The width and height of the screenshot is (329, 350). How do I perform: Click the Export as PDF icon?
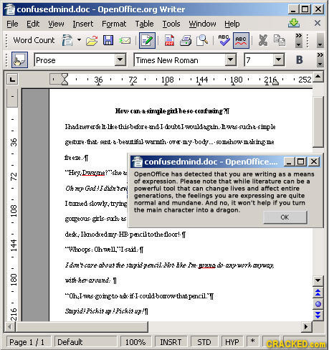click(169, 40)
